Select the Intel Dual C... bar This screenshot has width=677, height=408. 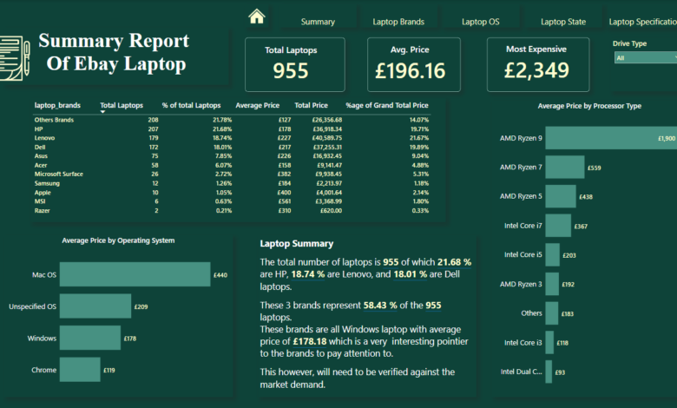coord(549,372)
